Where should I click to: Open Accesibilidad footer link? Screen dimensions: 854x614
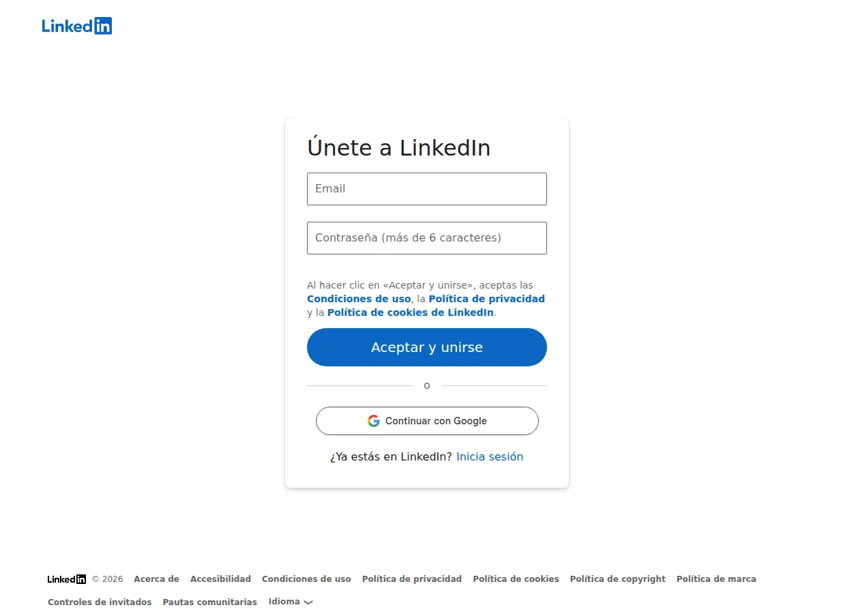click(x=221, y=579)
